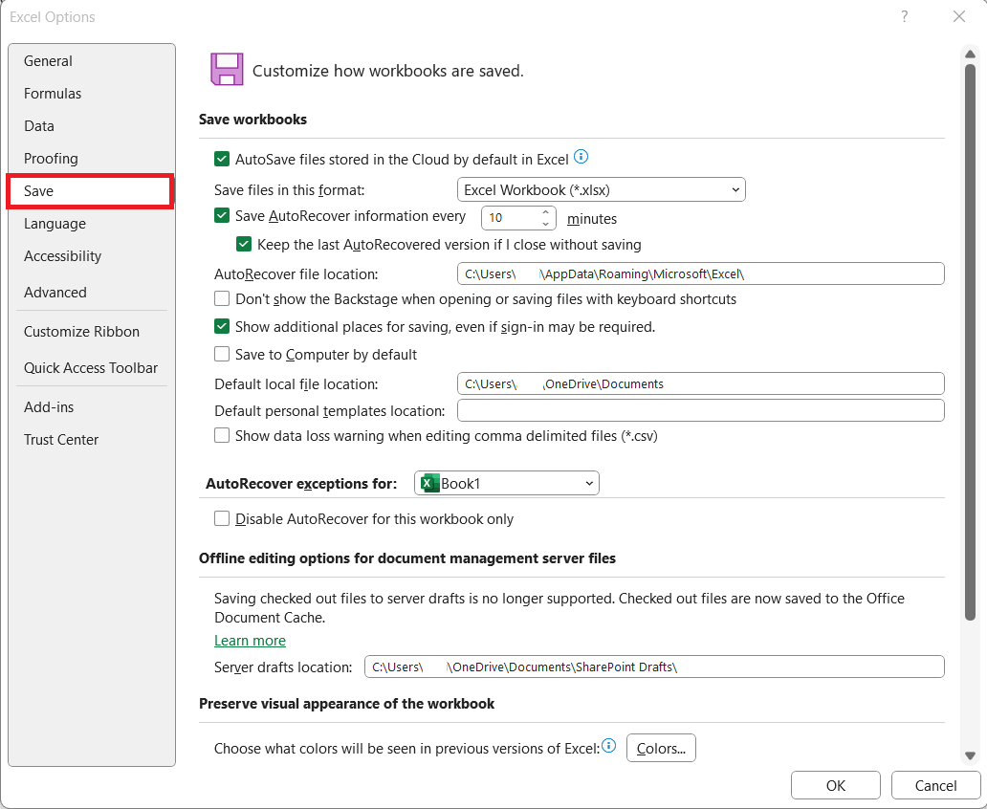
Task: Open the Advanced options category
Action: point(91,292)
